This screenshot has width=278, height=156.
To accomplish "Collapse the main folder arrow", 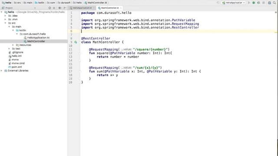I will [x=10, y=27].
